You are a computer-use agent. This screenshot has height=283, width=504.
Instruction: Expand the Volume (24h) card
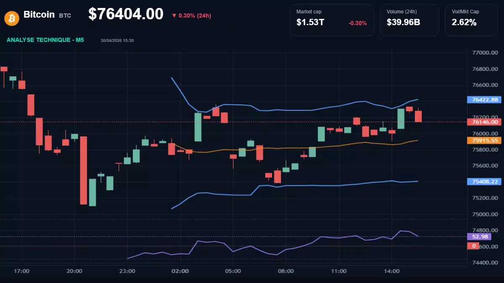coord(409,19)
